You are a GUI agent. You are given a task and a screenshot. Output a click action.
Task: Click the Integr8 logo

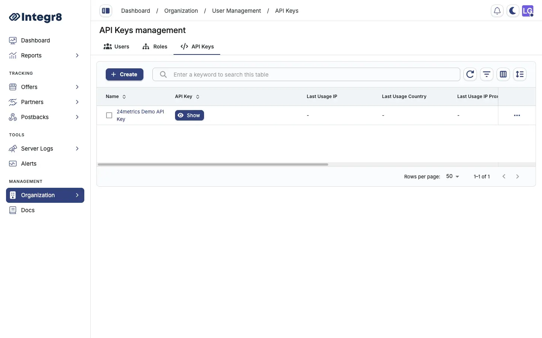[x=35, y=17]
